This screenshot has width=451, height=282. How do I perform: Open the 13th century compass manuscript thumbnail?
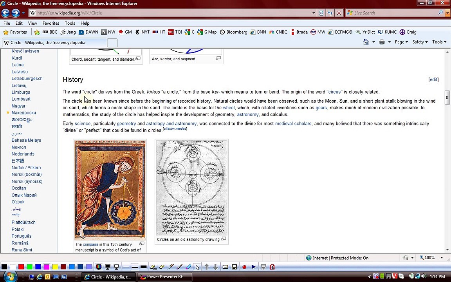click(x=110, y=190)
